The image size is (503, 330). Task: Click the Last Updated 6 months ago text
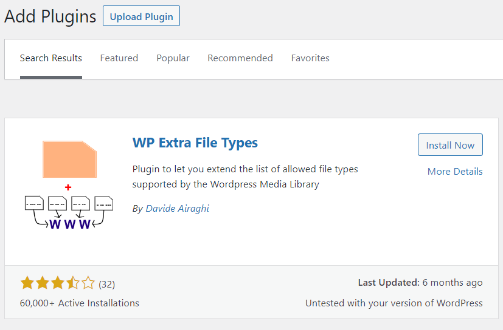420,283
